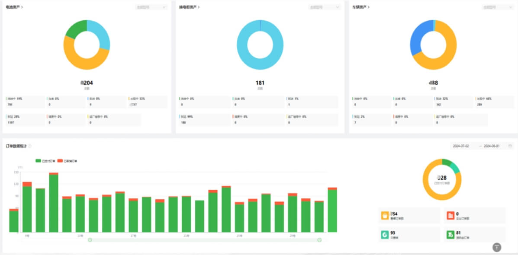This screenshot has width=518, height=255.
Task: Go to the 车辆资产 details page
Action: (x=361, y=7)
